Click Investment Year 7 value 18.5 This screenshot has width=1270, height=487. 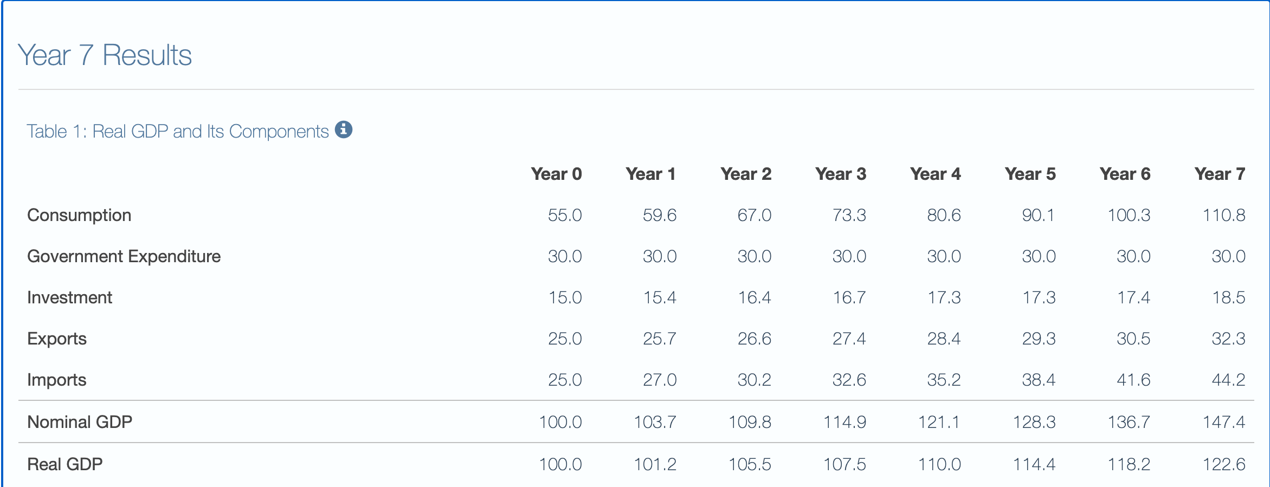(x=1229, y=297)
